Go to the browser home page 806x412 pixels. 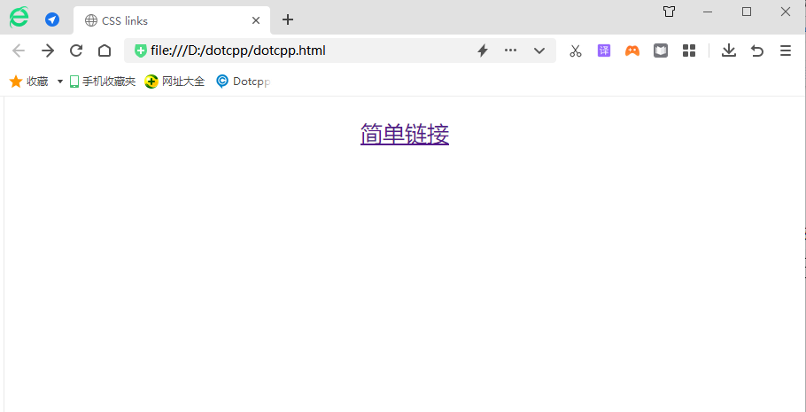[x=105, y=51]
